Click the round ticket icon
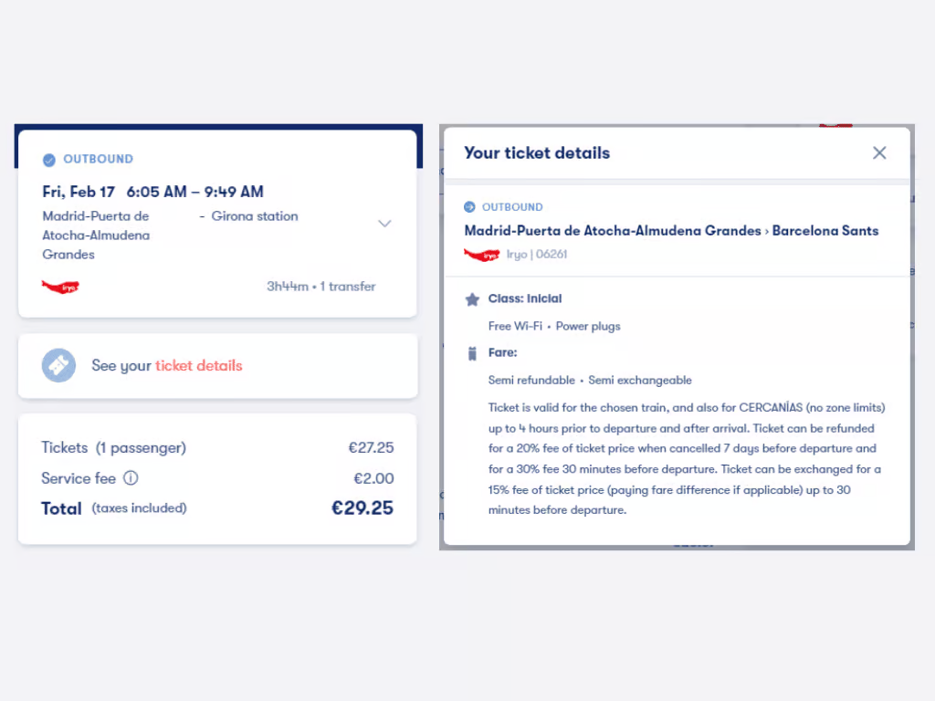 58,366
